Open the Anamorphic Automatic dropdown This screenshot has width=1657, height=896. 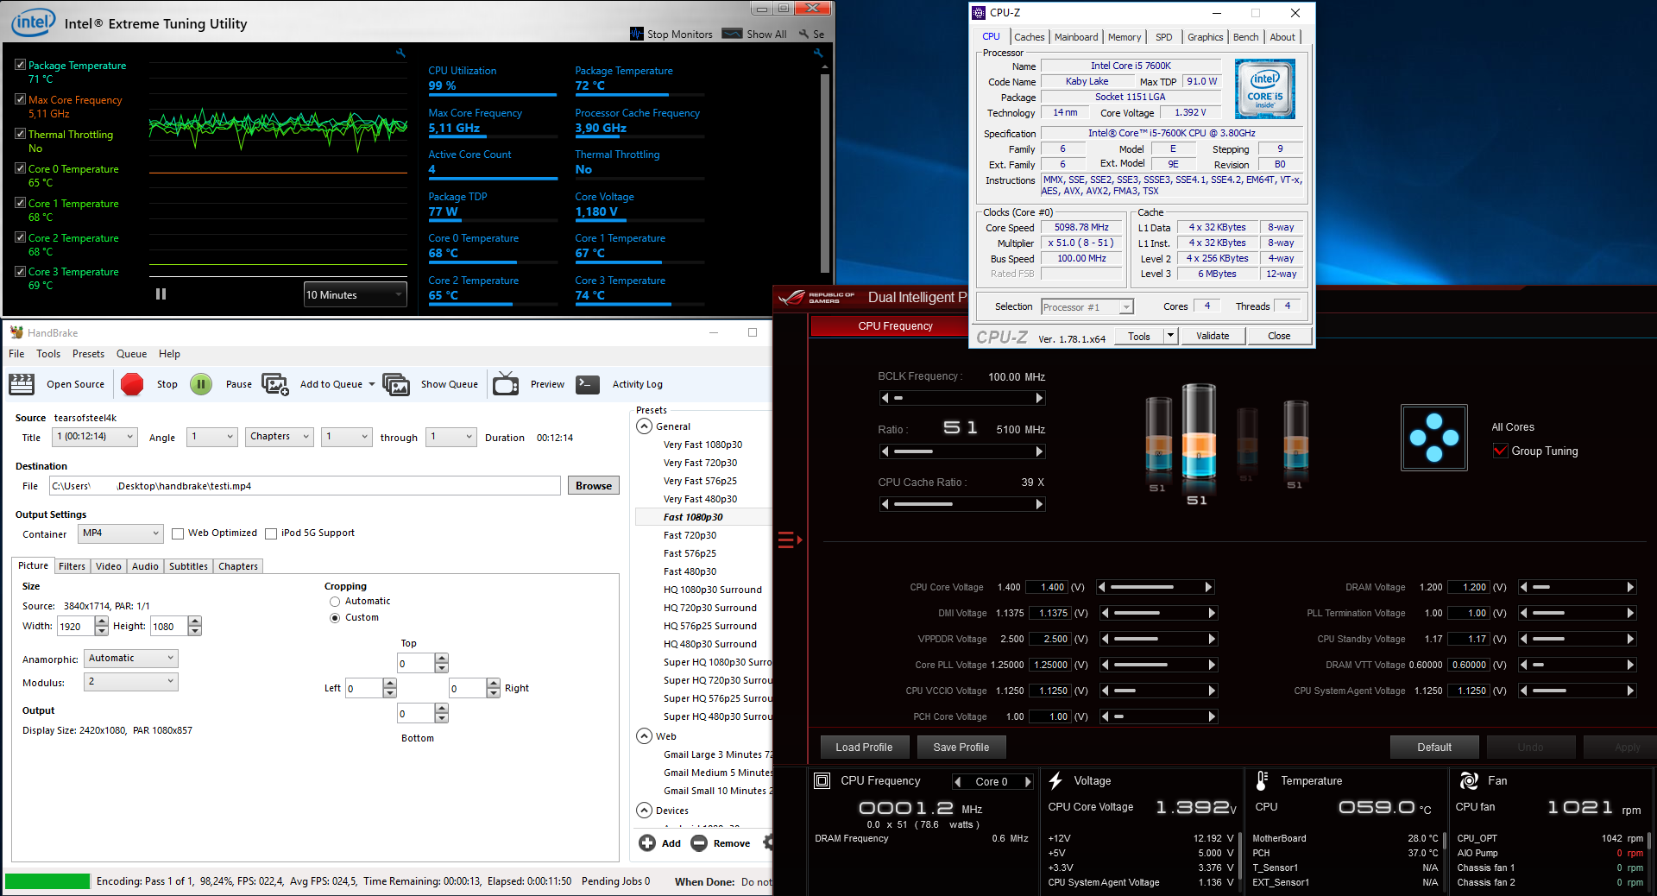[x=131, y=658]
